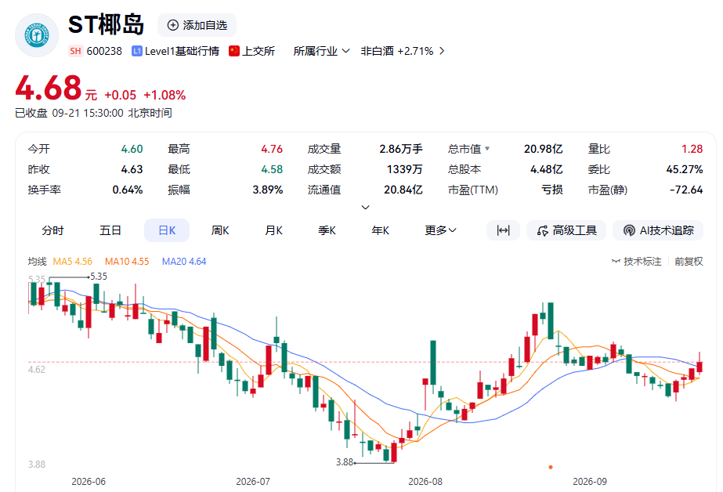The image size is (723, 492).
Task: Click the orange event dot on the timeline
Action: (551, 467)
